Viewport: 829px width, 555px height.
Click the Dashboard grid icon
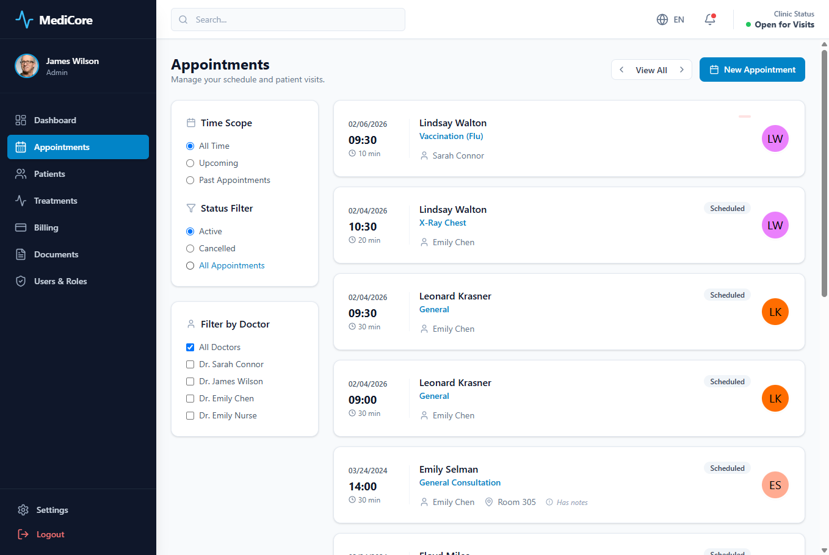[21, 120]
